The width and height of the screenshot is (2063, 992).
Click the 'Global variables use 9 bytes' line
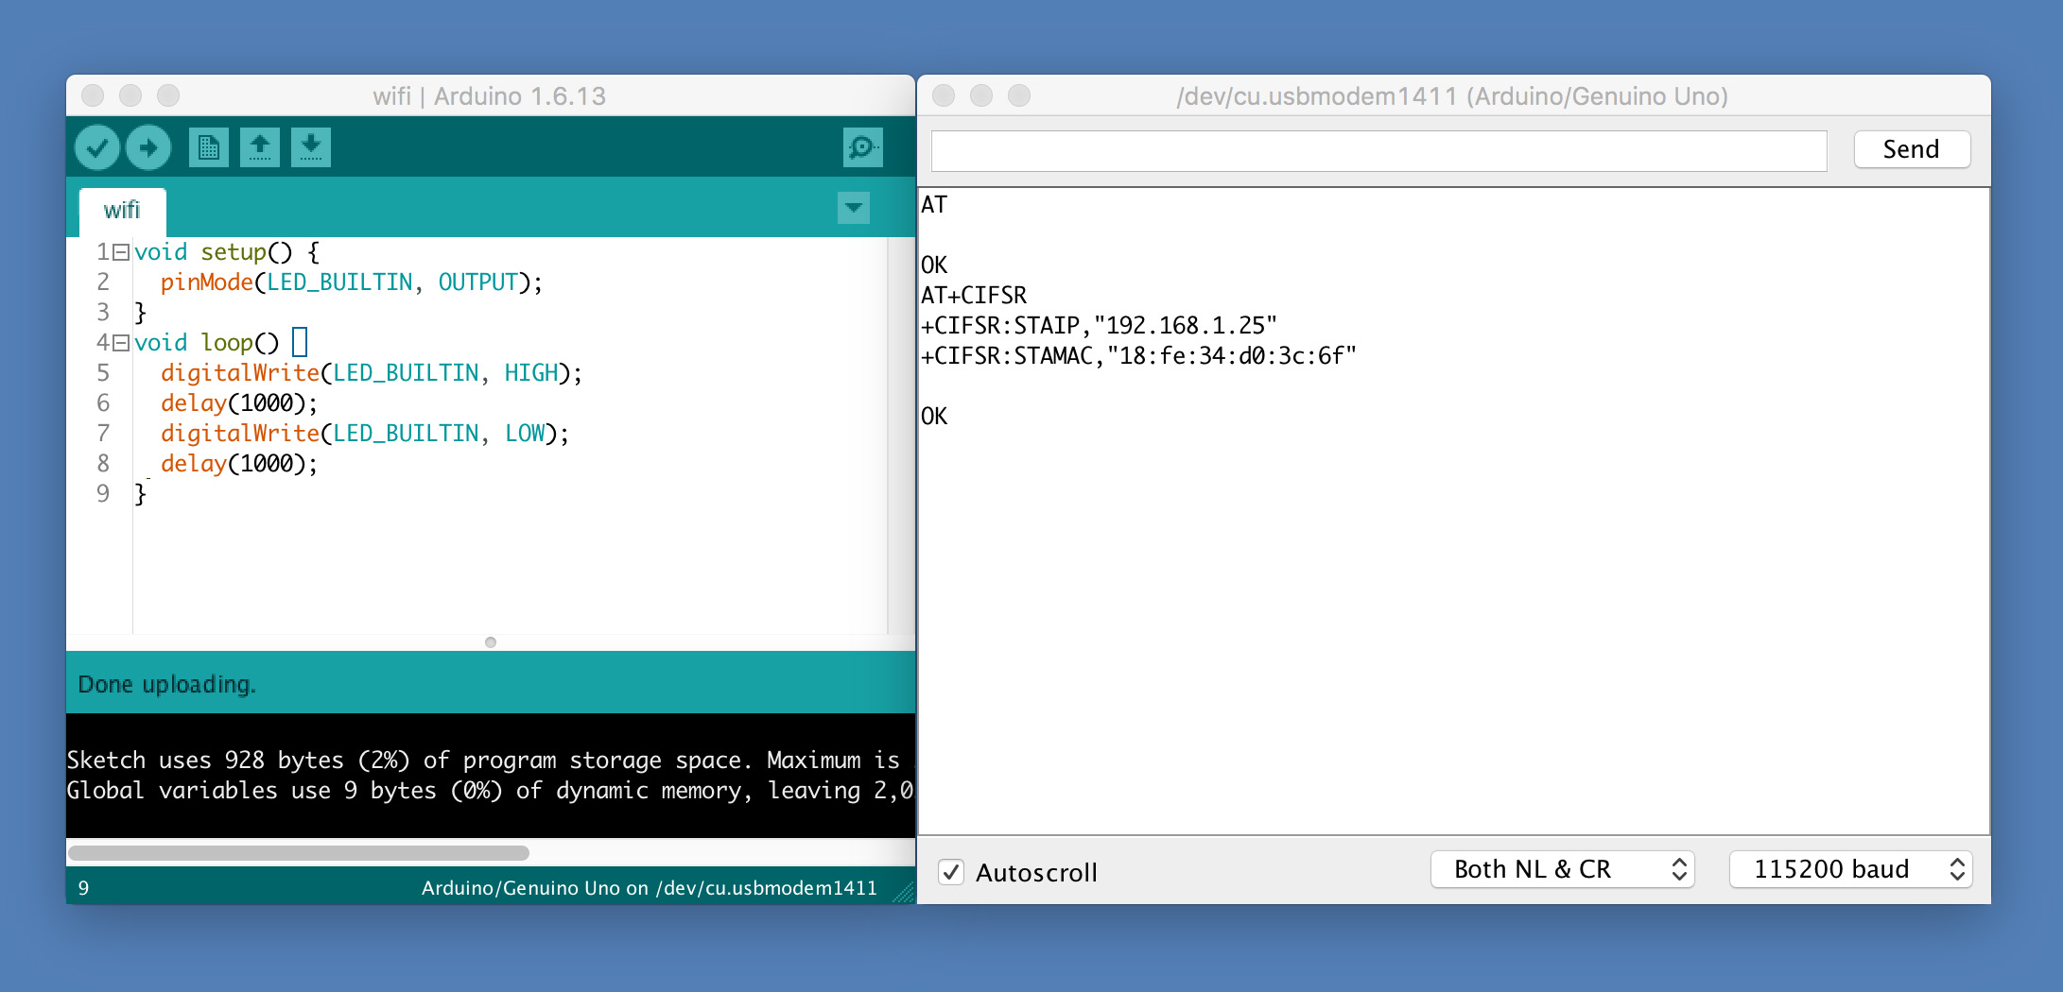pyautogui.click(x=490, y=791)
